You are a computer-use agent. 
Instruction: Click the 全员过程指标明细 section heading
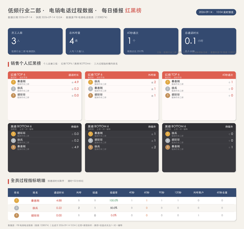pos(28,180)
